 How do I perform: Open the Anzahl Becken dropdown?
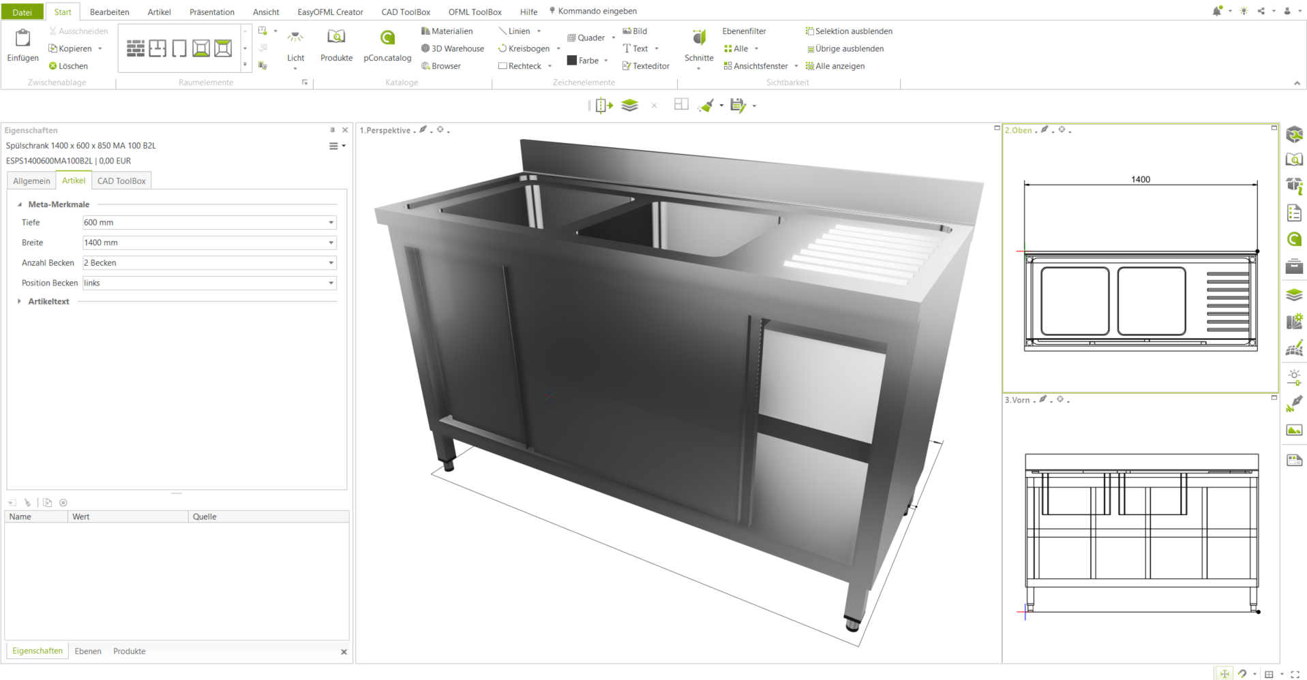209,262
